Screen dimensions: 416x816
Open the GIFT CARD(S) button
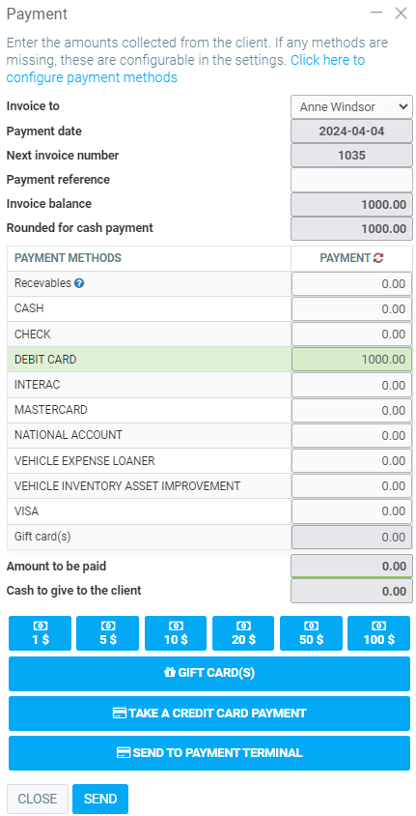(209, 674)
